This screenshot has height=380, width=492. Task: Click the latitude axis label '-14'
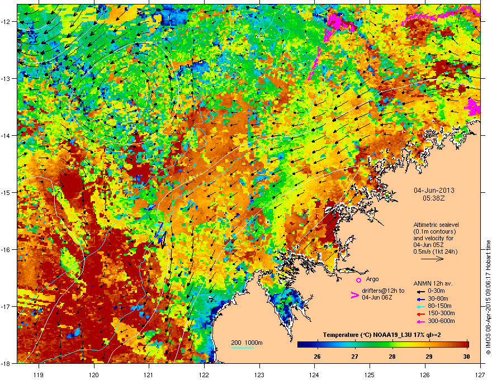point(6,135)
